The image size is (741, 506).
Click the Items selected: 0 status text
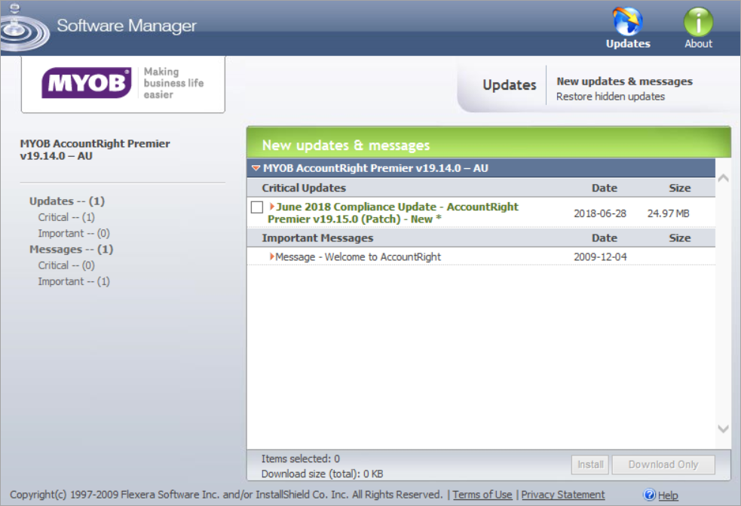pos(300,458)
